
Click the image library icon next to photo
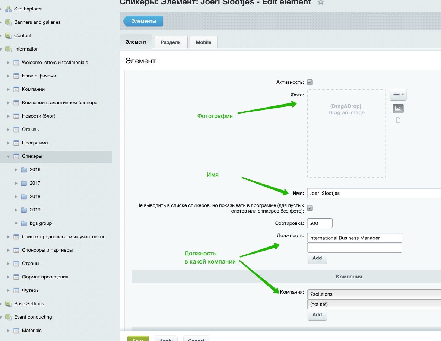tap(398, 109)
